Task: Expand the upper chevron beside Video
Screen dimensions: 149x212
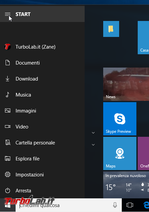Action: pyautogui.click(x=93, y=133)
